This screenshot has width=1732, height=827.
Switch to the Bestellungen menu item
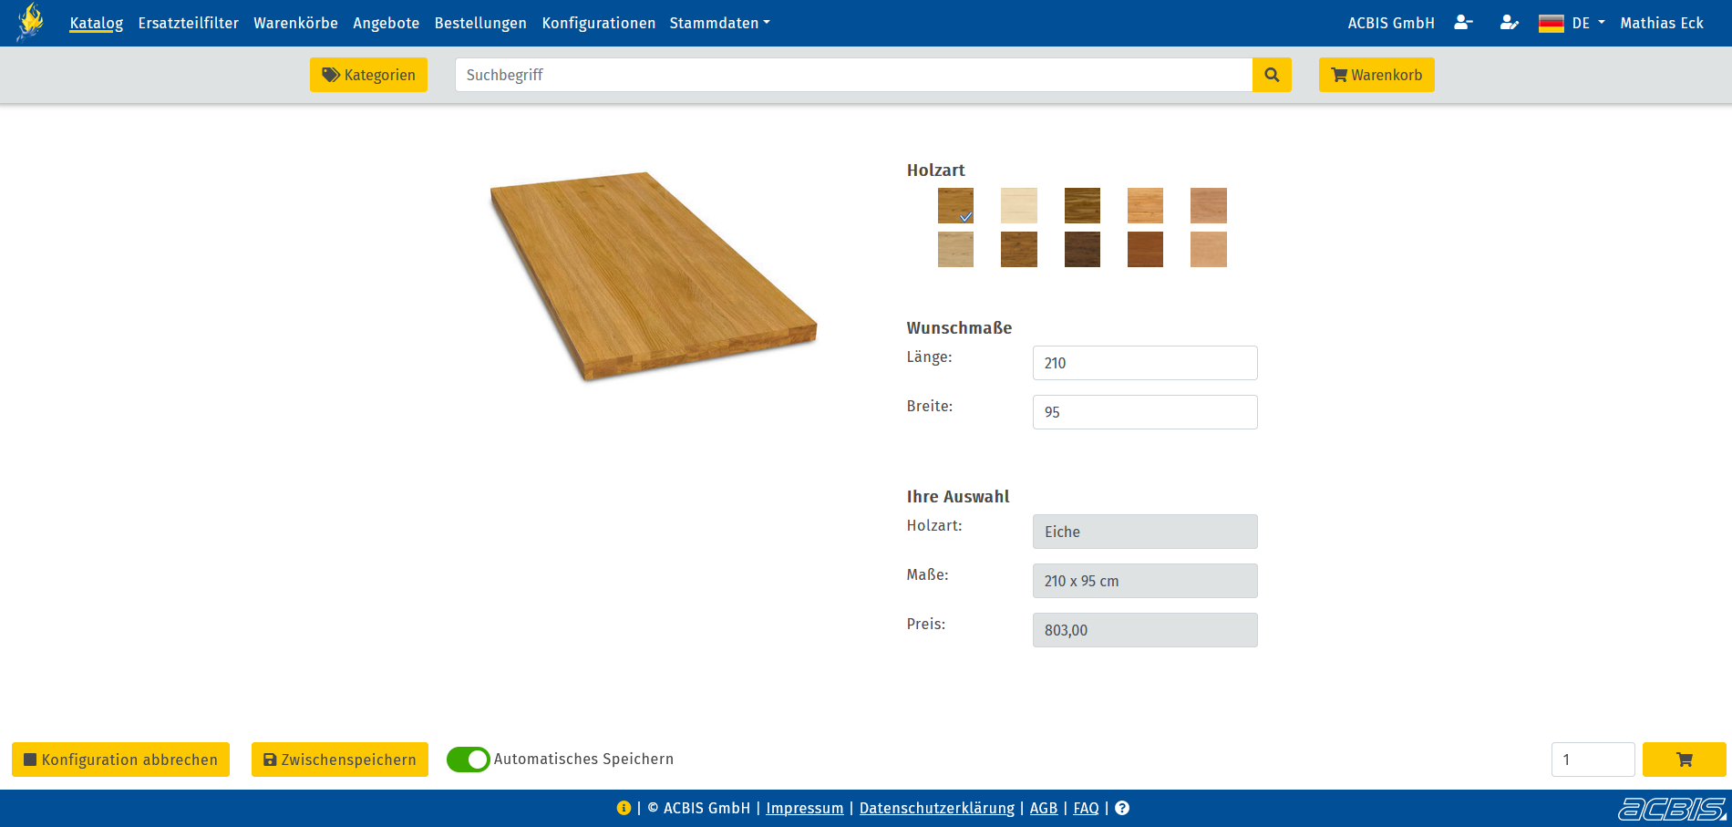coord(480,23)
